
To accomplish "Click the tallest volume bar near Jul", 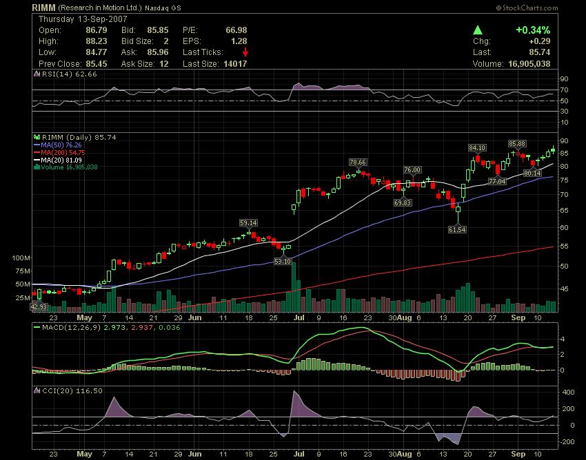I will pyautogui.click(x=294, y=287).
